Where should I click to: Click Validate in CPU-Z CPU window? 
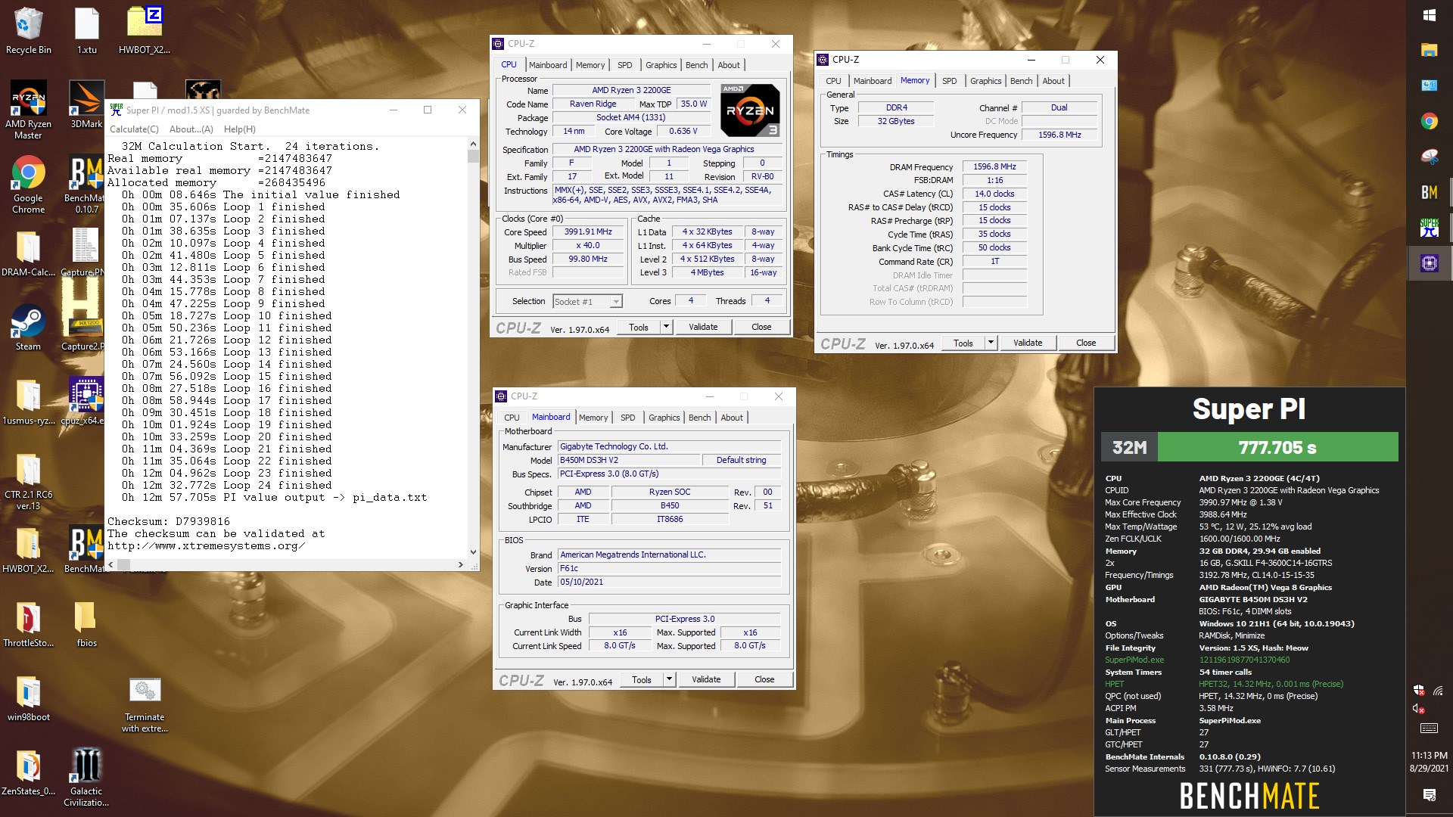(703, 327)
